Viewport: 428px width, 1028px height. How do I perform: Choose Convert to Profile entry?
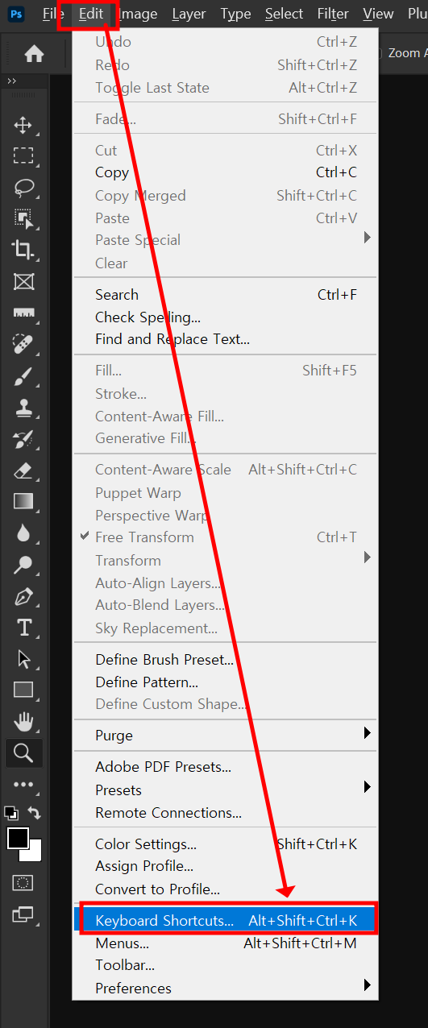pos(226,889)
